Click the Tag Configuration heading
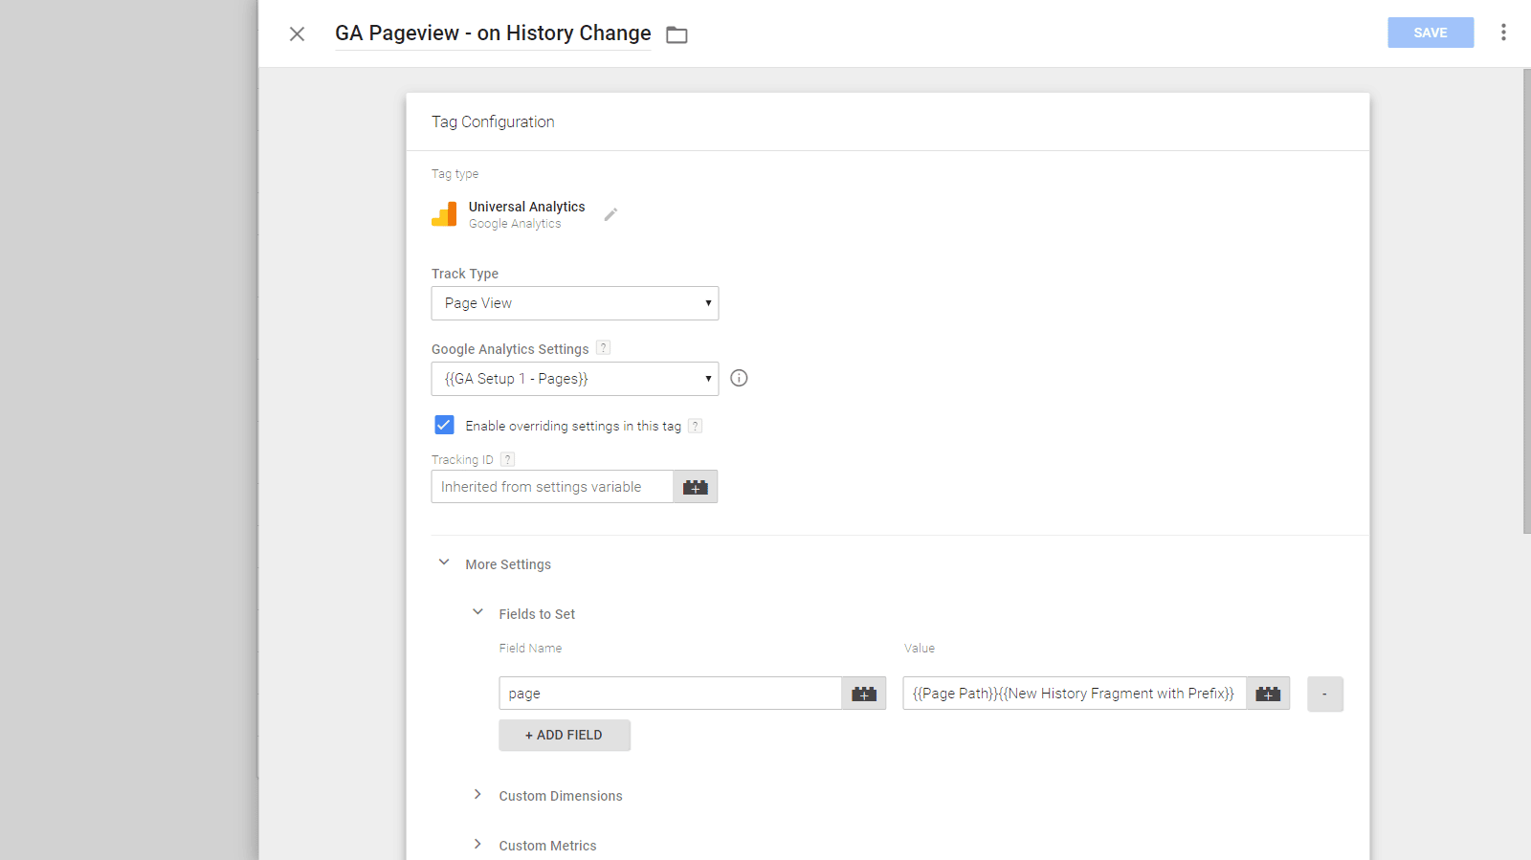Image resolution: width=1531 pixels, height=860 pixels. pos(493,121)
